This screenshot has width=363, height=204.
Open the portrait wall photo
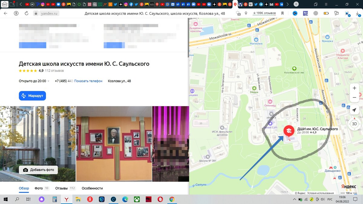[x=114, y=144]
